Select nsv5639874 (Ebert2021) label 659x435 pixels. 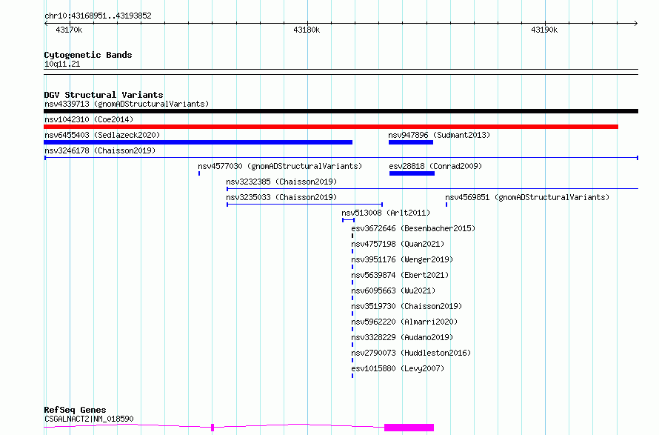pyautogui.click(x=400, y=275)
